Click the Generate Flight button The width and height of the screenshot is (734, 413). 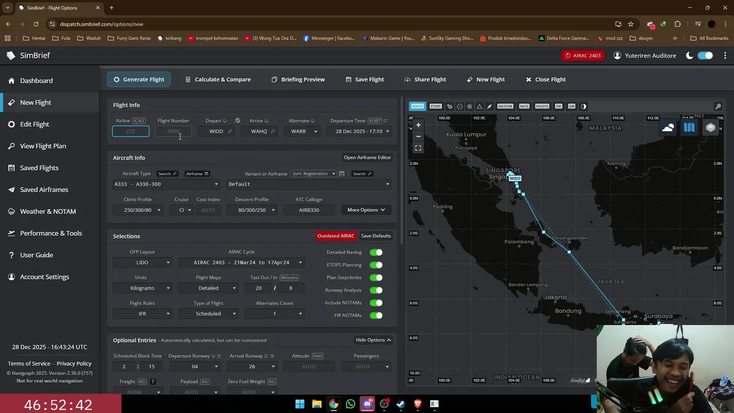139,80
